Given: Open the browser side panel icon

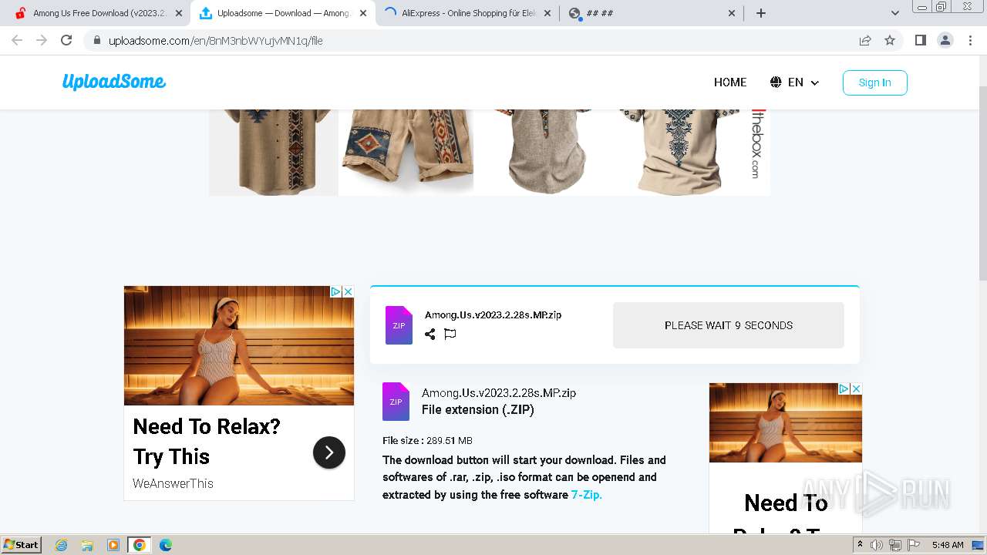Looking at the screenshot, I should [x=920, y=40].
